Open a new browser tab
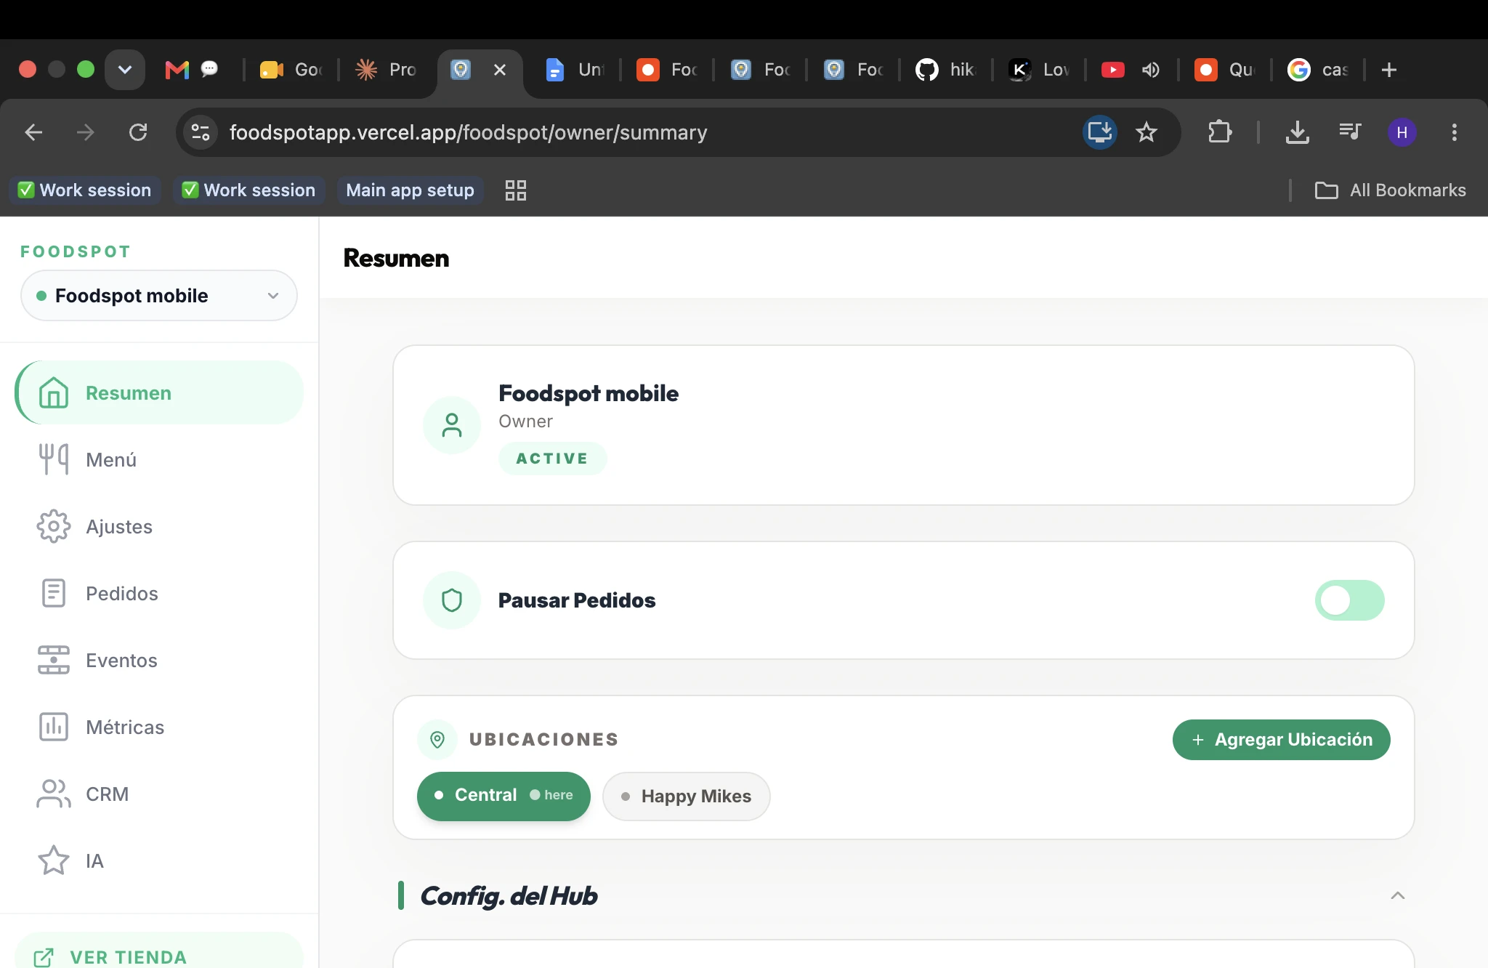1488x968 pixels. coord(1388,70)
